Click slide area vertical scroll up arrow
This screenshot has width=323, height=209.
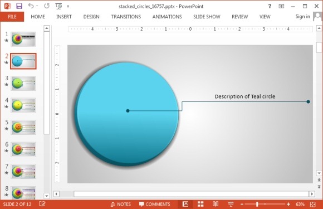(x=319, y=28)
